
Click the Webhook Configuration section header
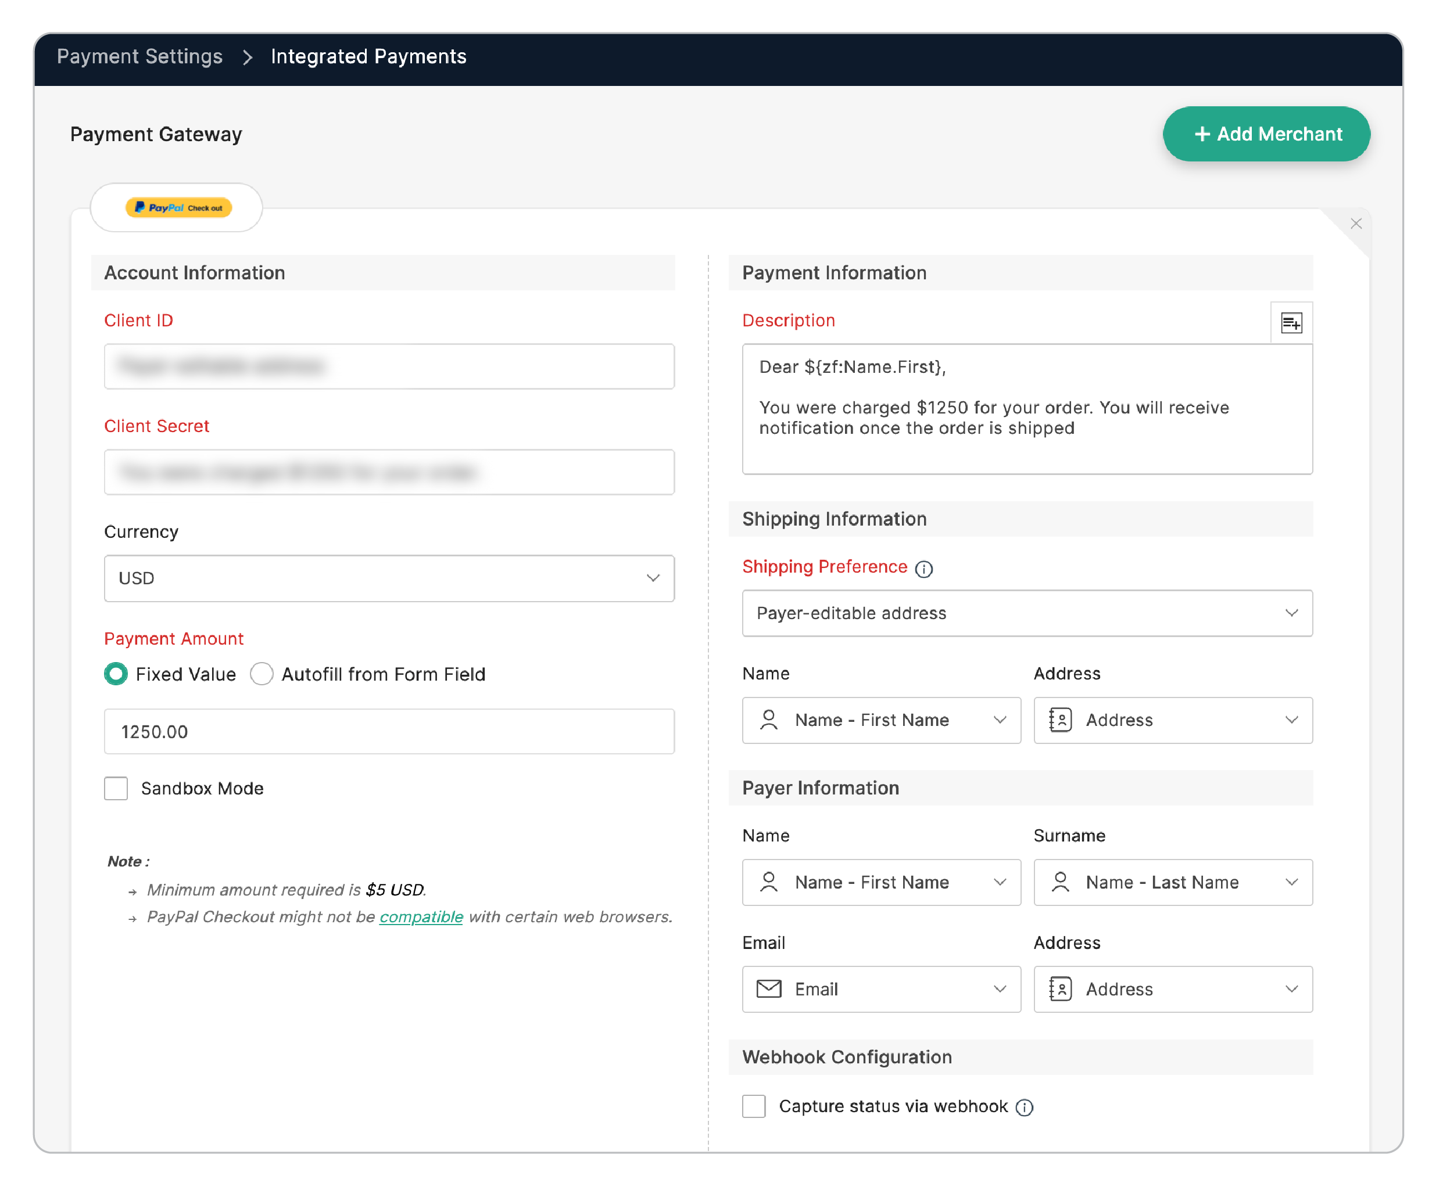(1021, 1058)
